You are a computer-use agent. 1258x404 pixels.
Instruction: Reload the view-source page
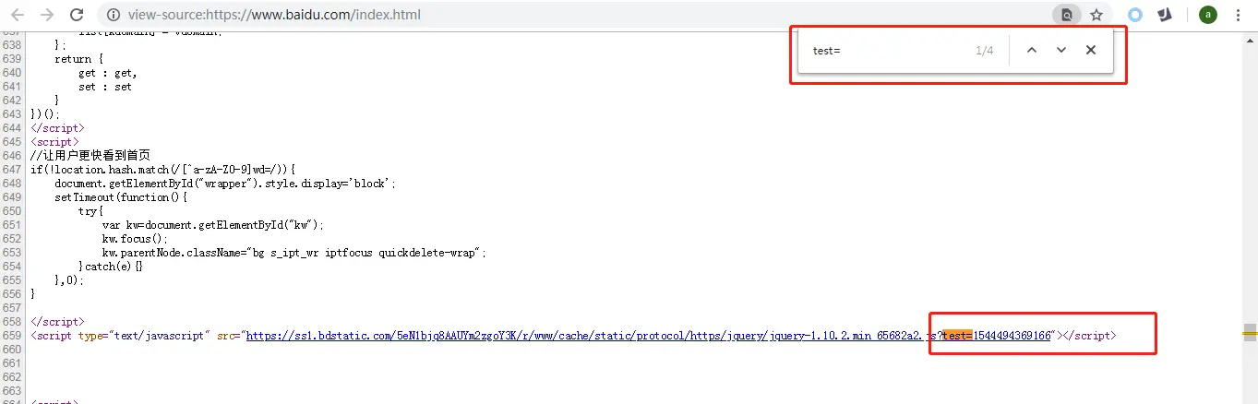click(78, 15)
